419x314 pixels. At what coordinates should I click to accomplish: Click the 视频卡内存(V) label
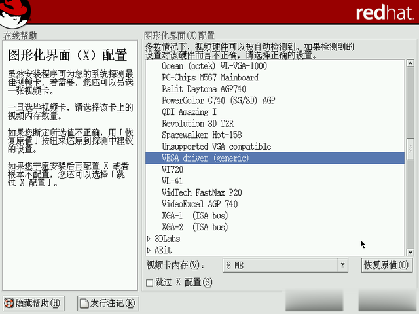(x=175, y=265)
